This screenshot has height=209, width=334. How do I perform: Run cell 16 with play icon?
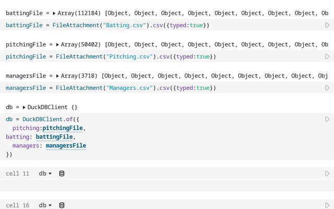click(x=327, y=205)
